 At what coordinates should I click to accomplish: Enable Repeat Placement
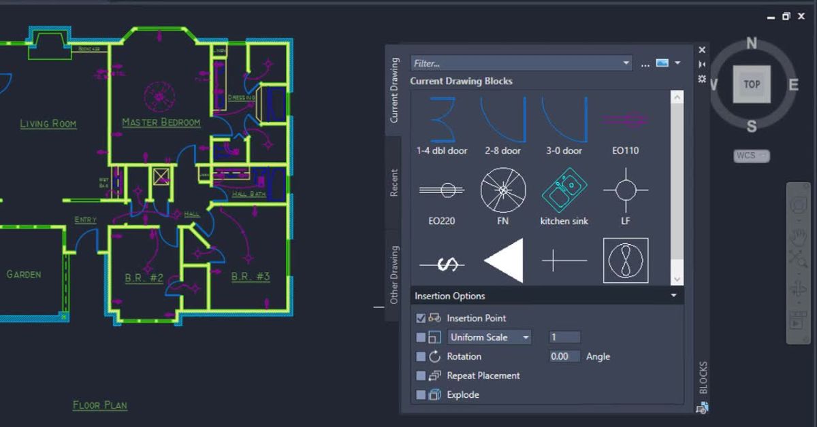pyautogui.click(x=420, y=375)
